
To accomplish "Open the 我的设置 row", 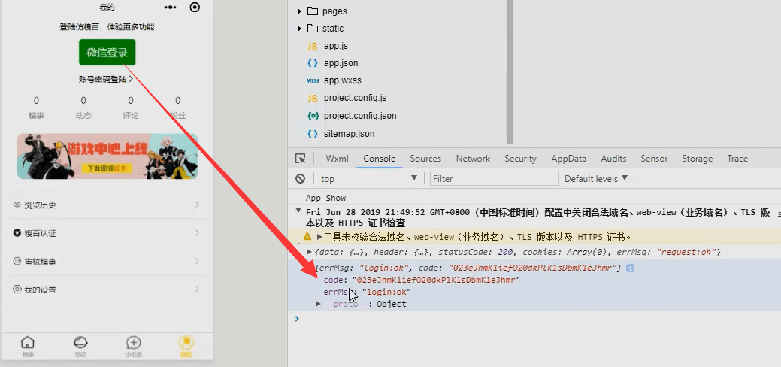I will click(107, 290).
